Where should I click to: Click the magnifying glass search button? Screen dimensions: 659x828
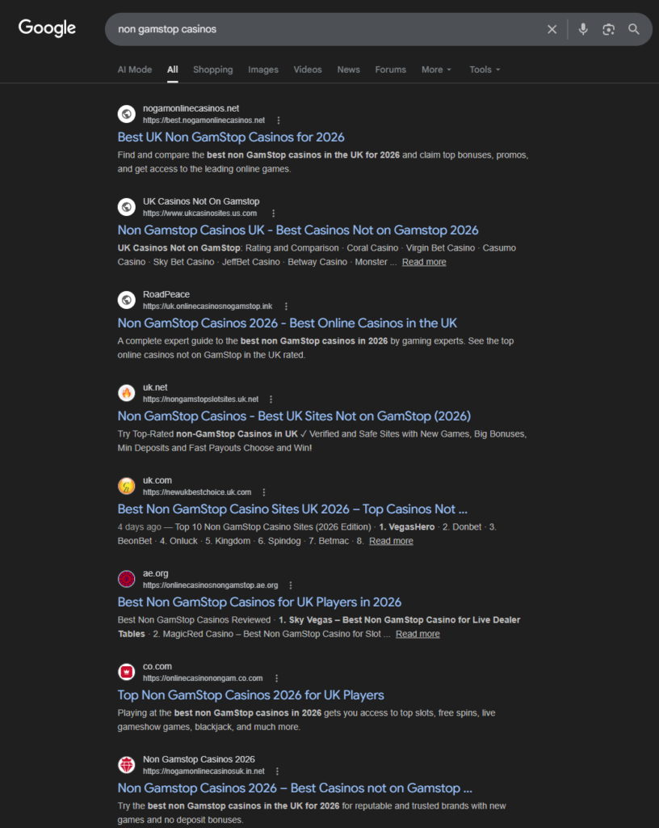click(634, 29)
